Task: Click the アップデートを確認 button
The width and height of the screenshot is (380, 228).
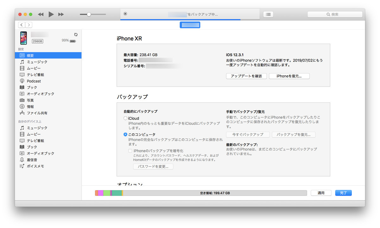Action: coord(246,76)
